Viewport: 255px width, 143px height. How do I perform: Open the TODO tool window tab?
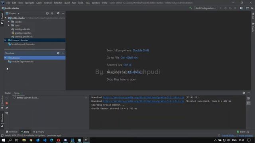pos(39,132)
